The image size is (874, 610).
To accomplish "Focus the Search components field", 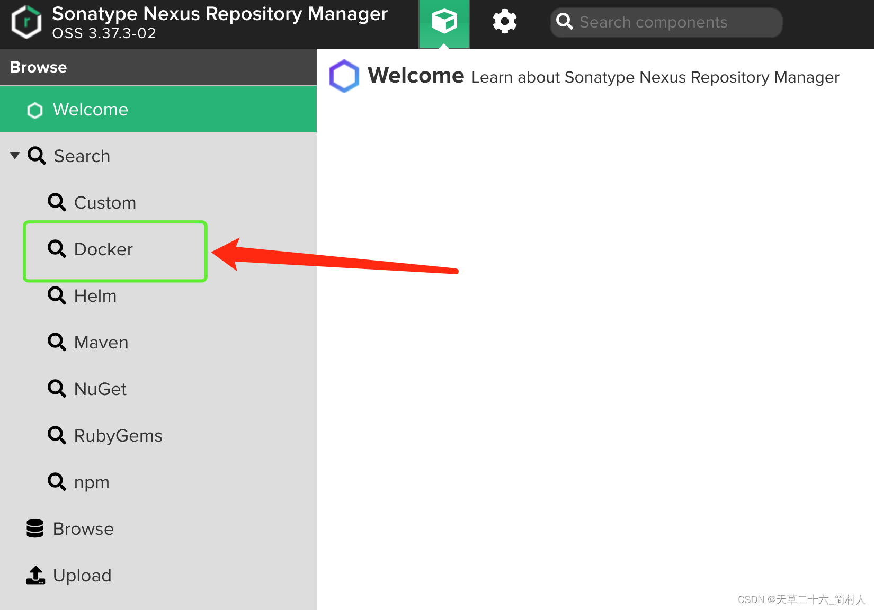I will (666, 22).
